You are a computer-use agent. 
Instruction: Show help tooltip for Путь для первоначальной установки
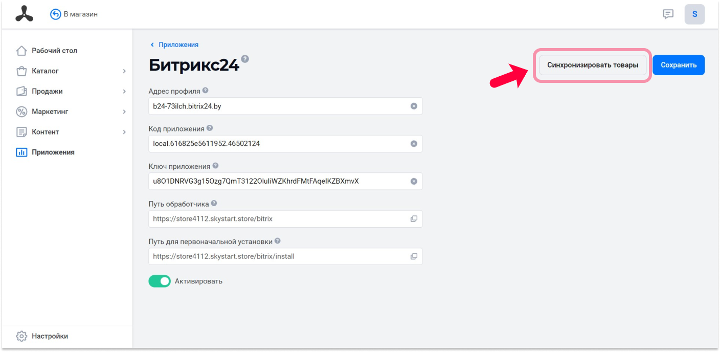pos(278,241)
